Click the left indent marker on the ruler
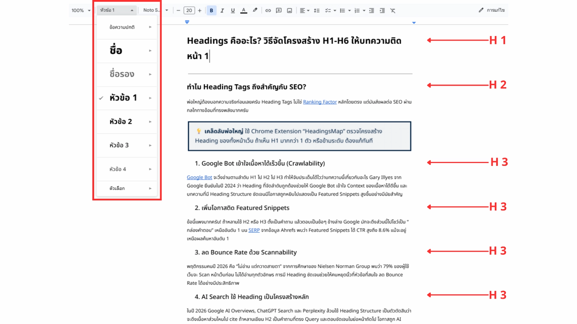577x324 pixels. click(187, 22)
